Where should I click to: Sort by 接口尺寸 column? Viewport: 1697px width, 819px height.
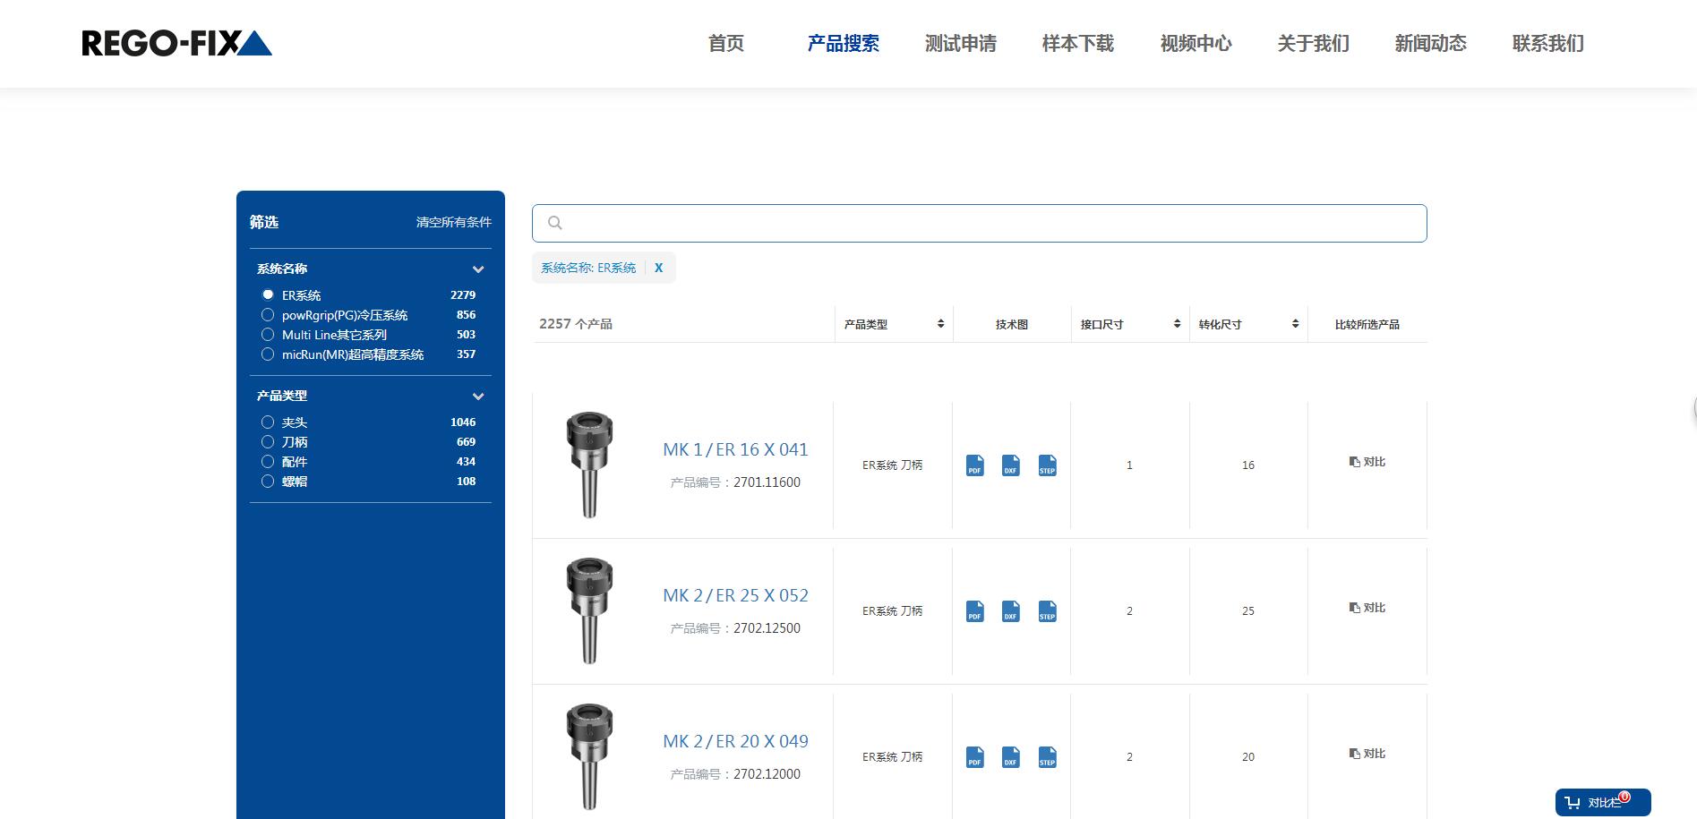1176,324
